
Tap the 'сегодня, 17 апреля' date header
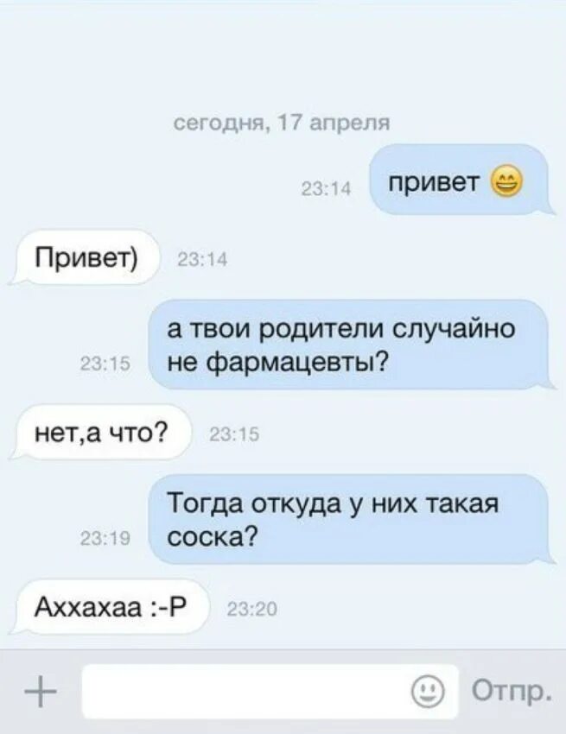pyautogui.click(x=282, y=123)
